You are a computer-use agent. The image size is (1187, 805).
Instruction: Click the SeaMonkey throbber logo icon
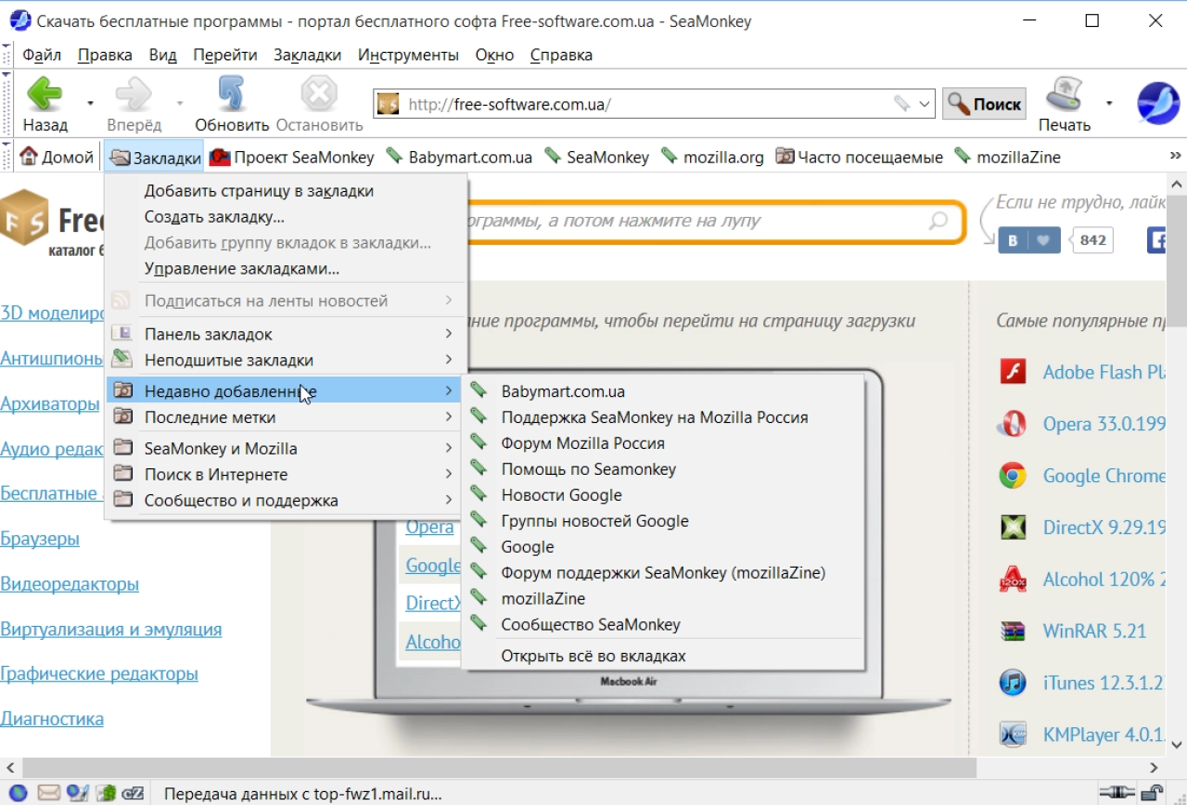click(1158, 103)
